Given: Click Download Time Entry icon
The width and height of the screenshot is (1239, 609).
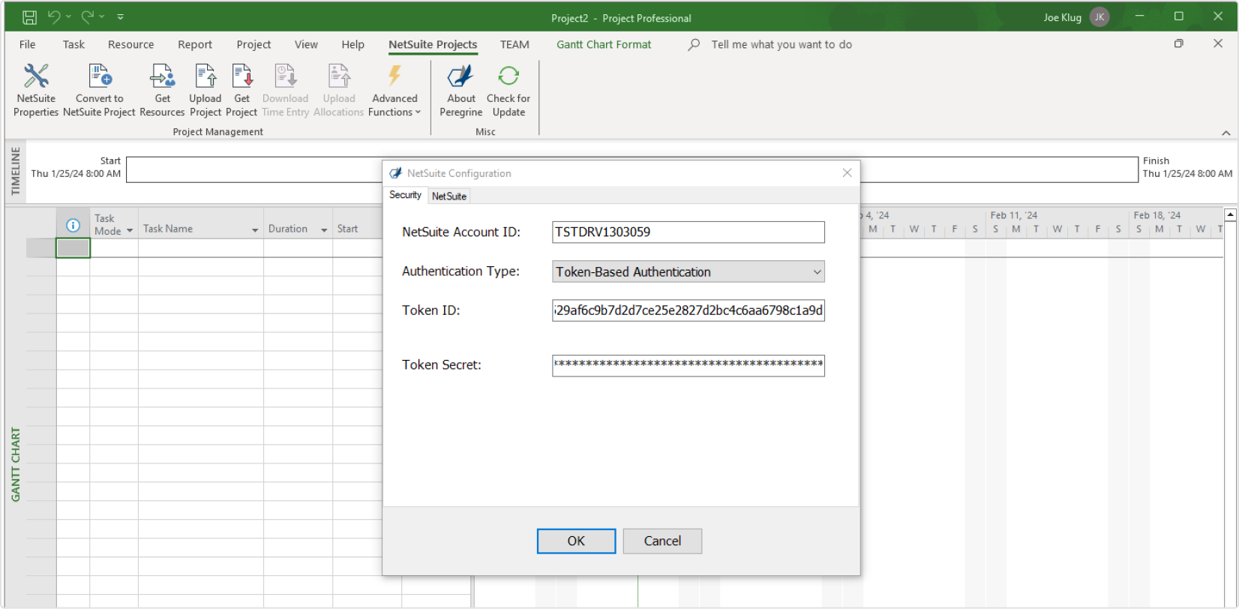Looking at the screenshot, I should click(x=285, y=90).
